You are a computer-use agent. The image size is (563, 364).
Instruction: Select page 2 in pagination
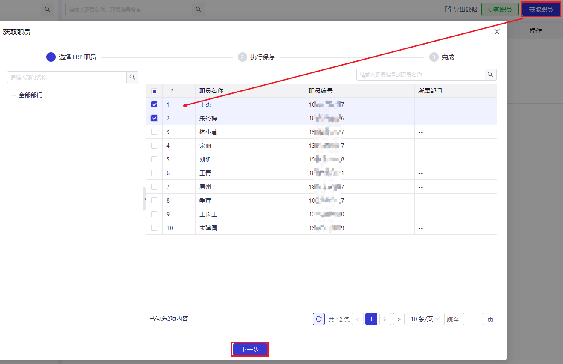click(385, 319)
